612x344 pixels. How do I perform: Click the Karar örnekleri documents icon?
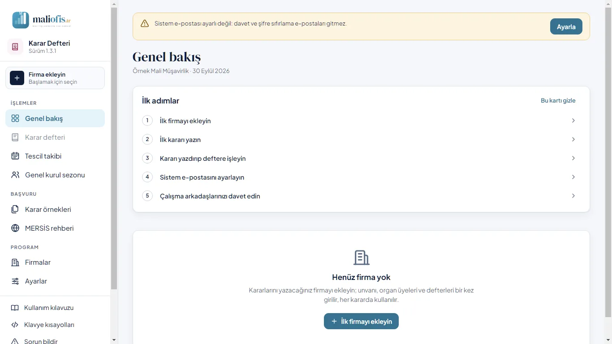[x=15, y=209]
